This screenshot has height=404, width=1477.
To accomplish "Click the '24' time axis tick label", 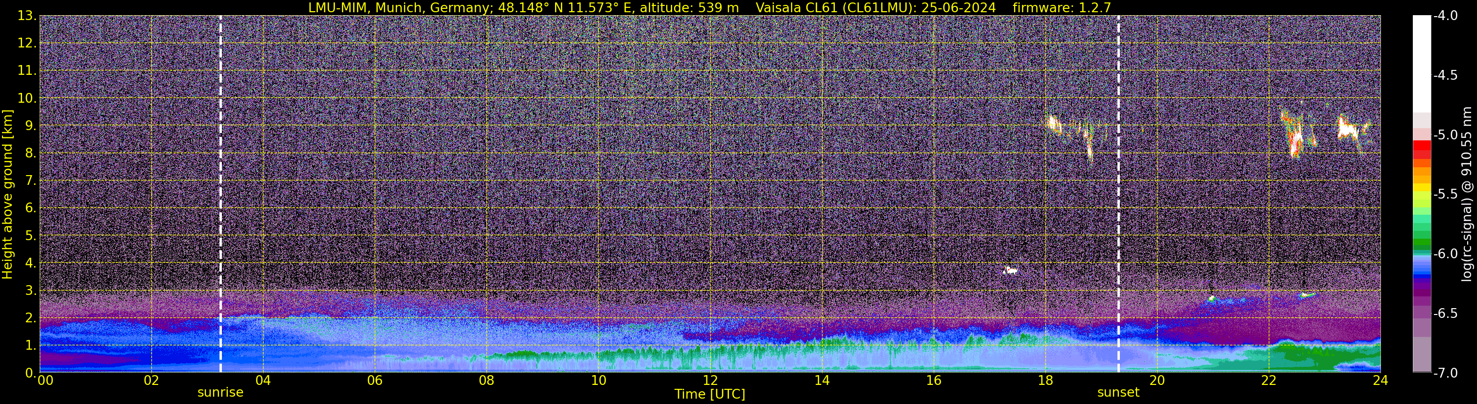I will 1380,381.
